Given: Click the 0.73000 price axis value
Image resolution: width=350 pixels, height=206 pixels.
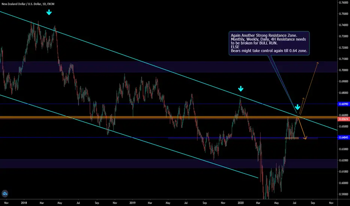Looking at the screenshot, I should coord(344,36).
